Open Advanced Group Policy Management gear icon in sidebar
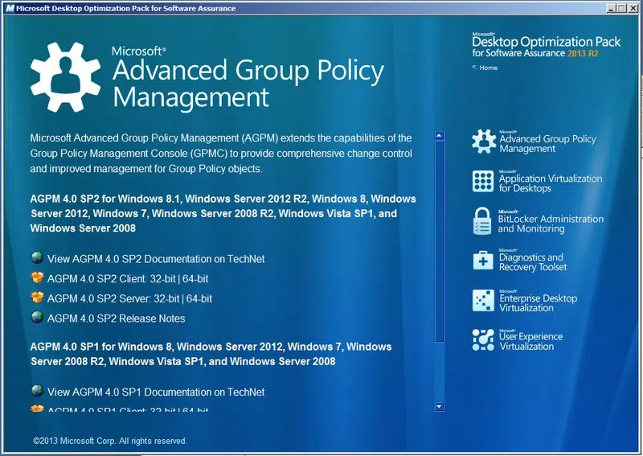Screen dimensions: 643x456 click(484, 142)
